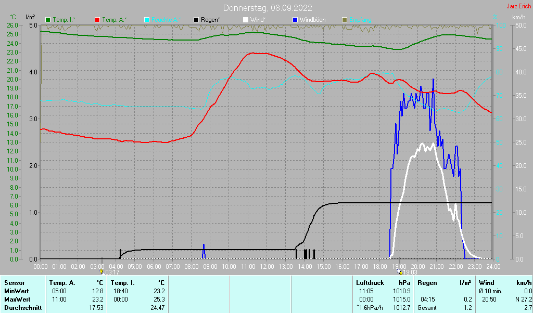Select the Luftdruck column header

pyautogui.click(x=370, y=283)
